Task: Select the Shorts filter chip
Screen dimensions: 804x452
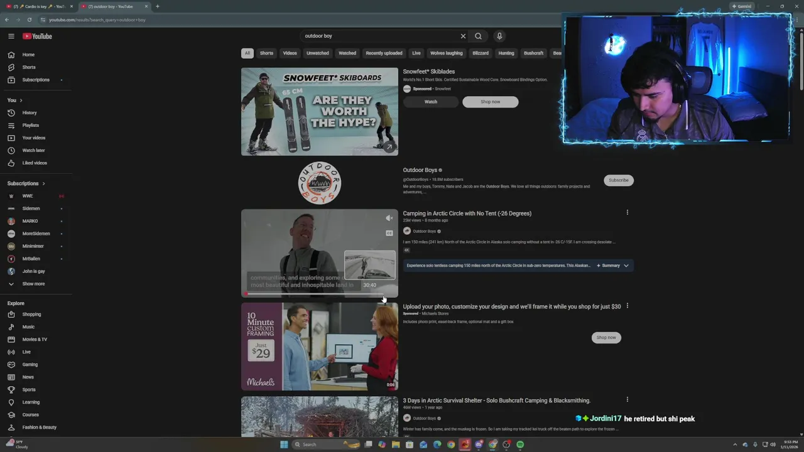Action: (266, 53)
